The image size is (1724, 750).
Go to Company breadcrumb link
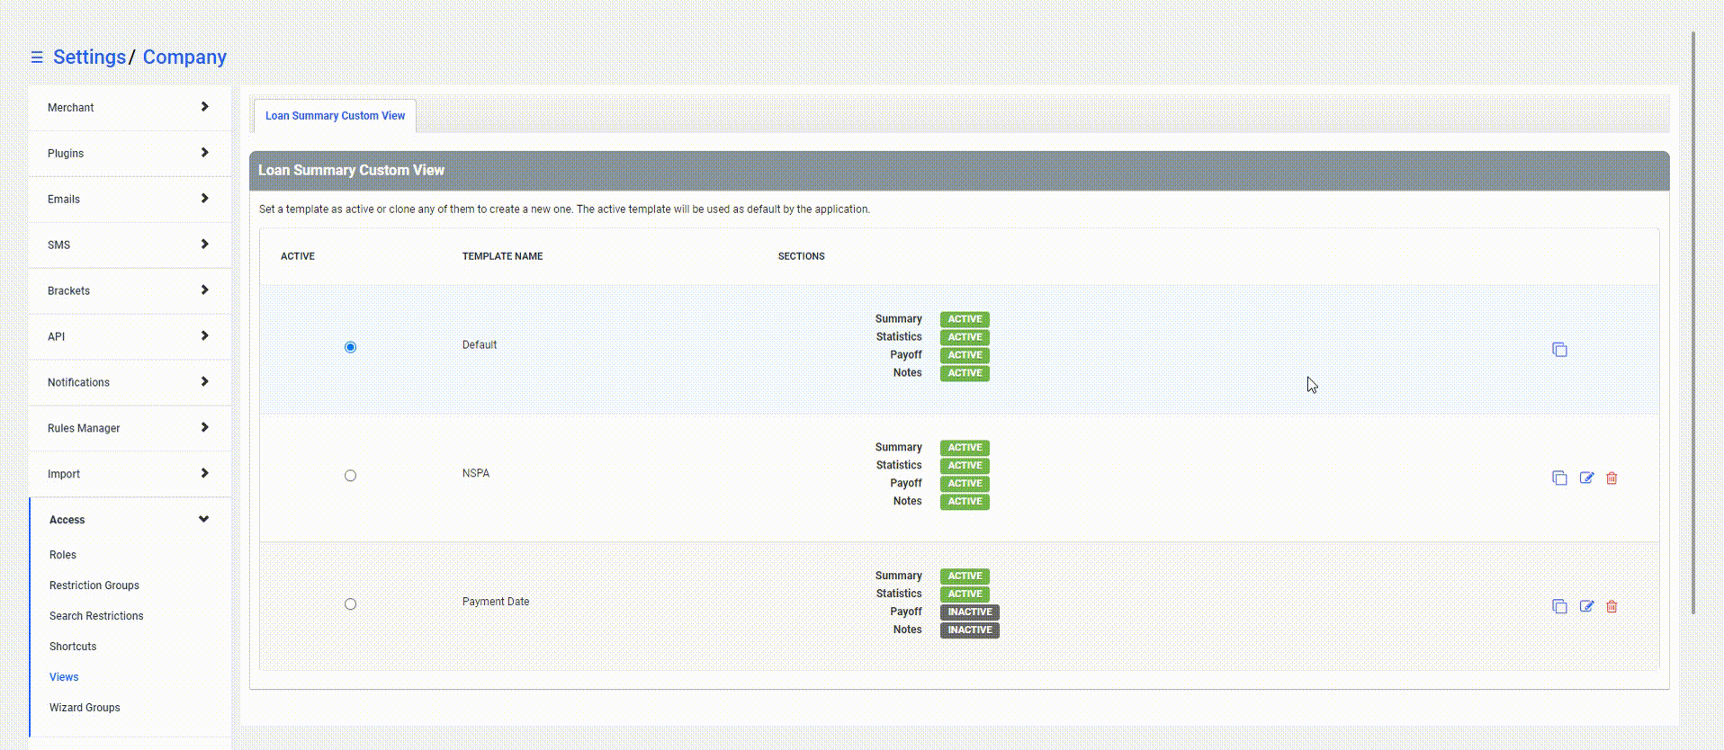(184, 57)
